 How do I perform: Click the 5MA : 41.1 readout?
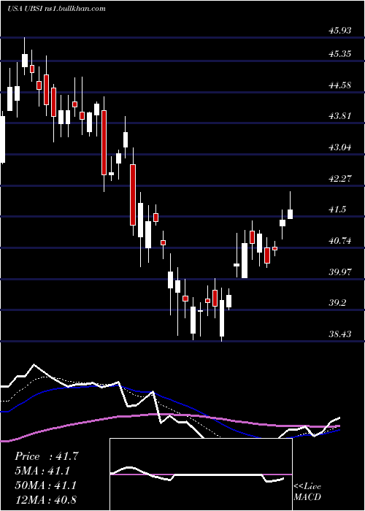coord(42,471)
